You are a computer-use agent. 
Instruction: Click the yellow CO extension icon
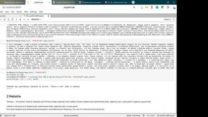tap(147, 7)
